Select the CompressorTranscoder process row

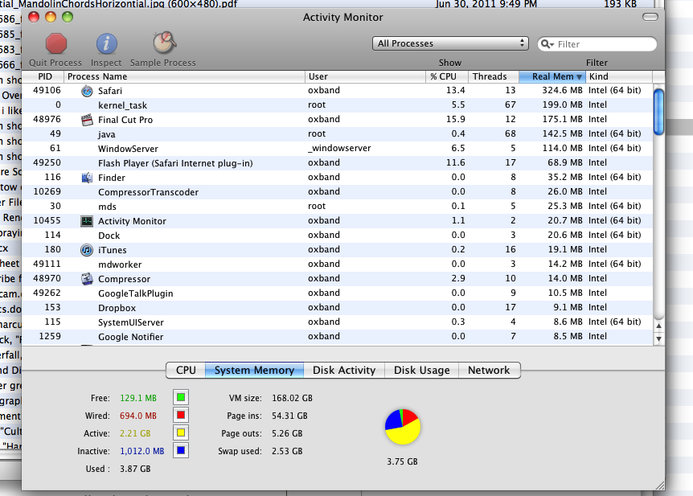pos(337,192)
